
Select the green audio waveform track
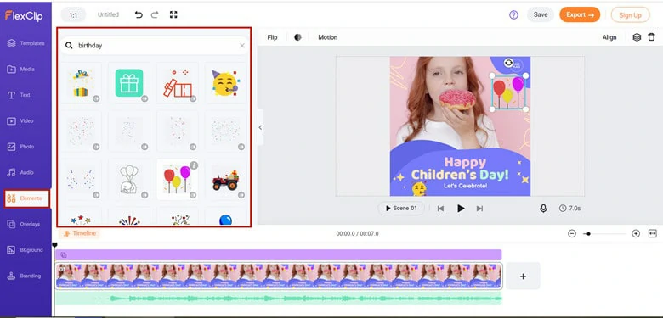pyautogui.click(x=279, y=298)
